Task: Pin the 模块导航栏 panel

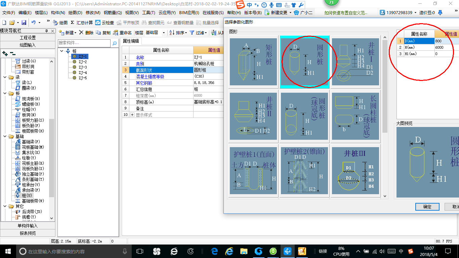Action: [x=47, y=31]
